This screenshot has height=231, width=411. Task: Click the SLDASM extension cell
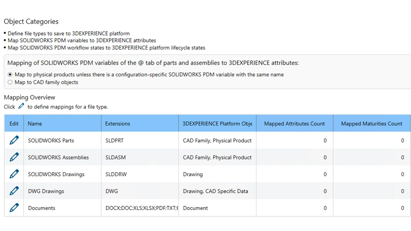point(140,157)
